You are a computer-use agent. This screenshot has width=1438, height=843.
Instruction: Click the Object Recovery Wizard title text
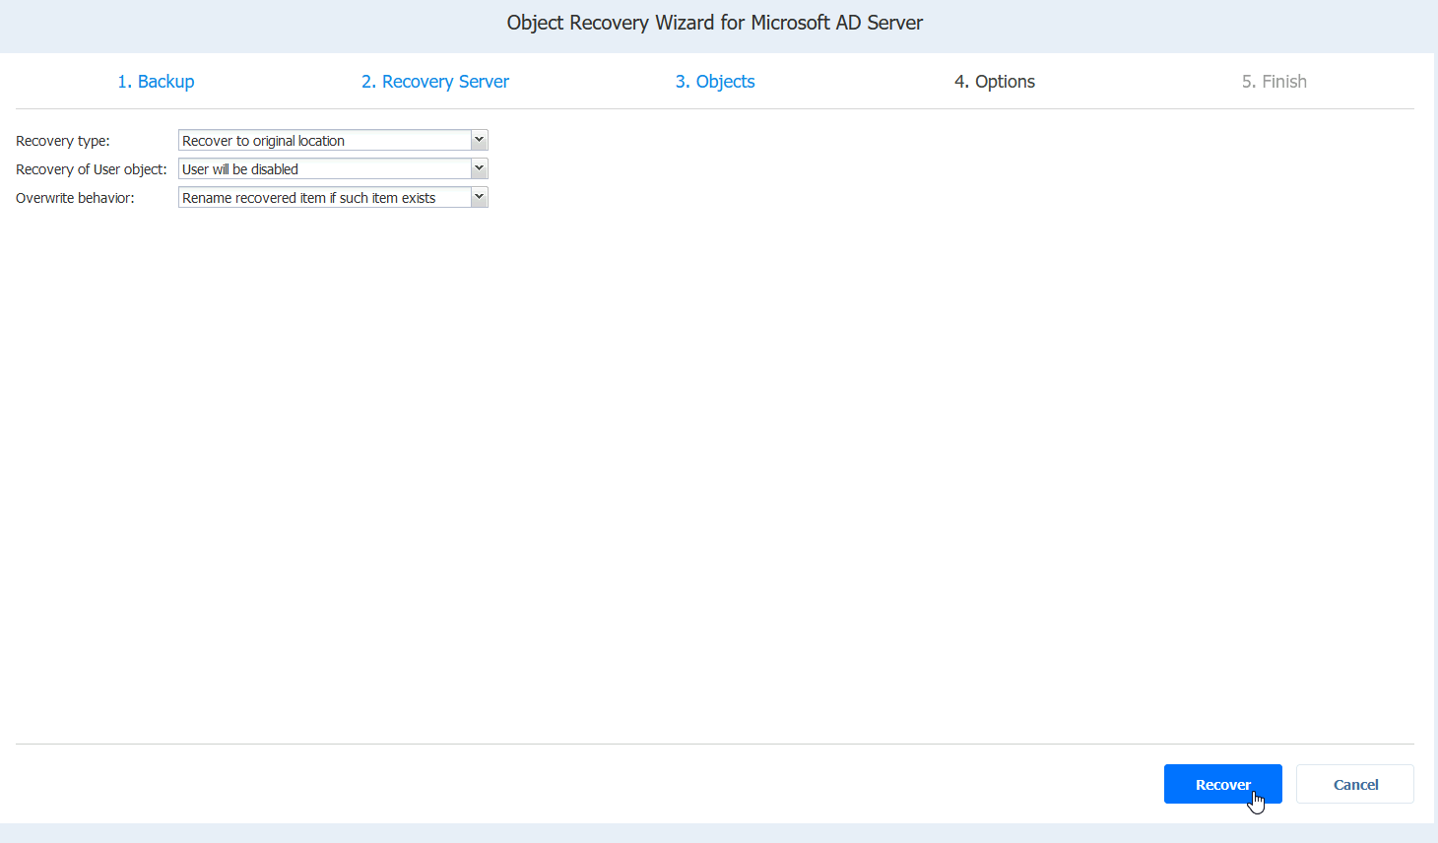click(x=715, y=23)
